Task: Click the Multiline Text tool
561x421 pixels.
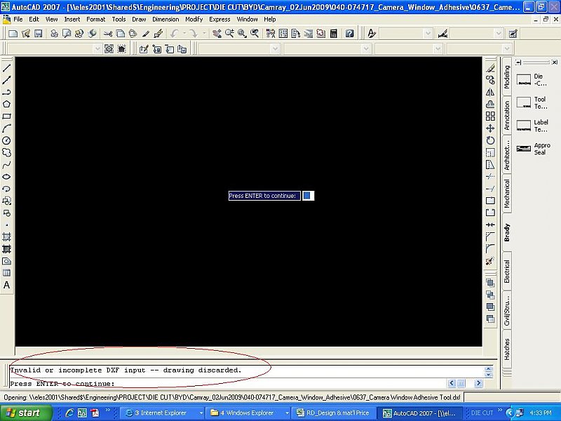Action: tap(7, 285)
